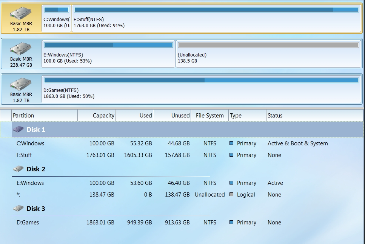The height and width of the screenshot is (244, 365).
Task: Click the 44.68 GB unused value
Action: 179,143
